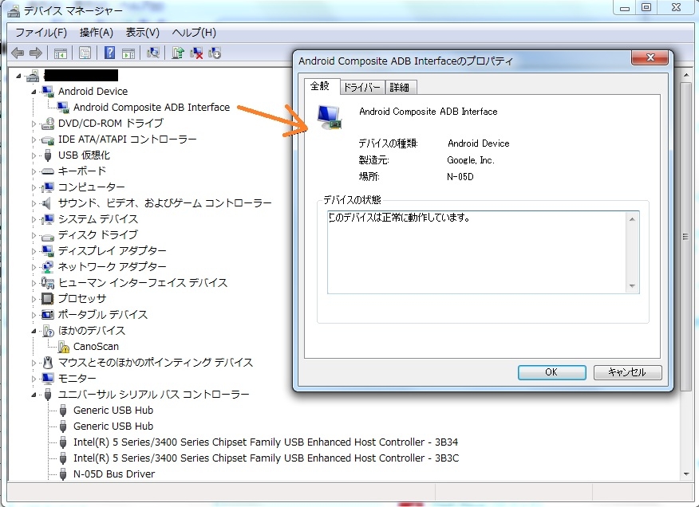Close the ADB Interface properties dialog

click(x=650, y=57)
